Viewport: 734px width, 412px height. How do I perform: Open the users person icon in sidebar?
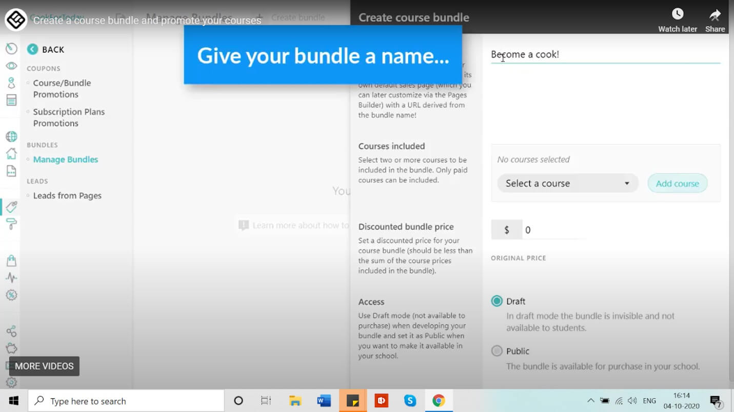click(11, 83)
